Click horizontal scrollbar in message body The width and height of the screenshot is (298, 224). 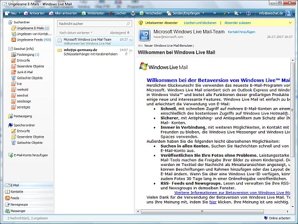202,212
